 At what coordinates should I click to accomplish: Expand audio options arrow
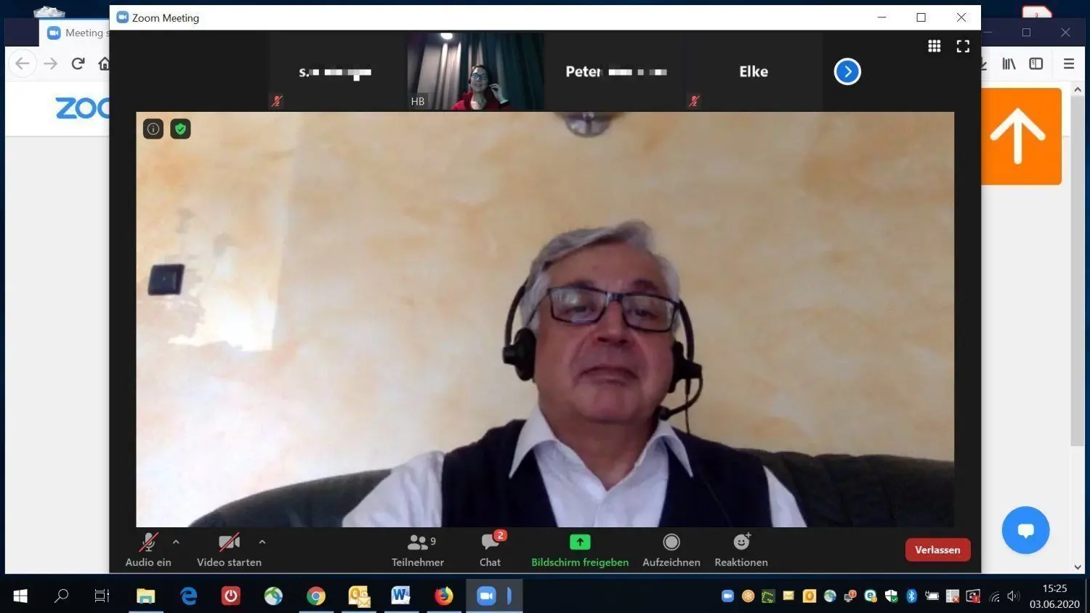point(176,542)
